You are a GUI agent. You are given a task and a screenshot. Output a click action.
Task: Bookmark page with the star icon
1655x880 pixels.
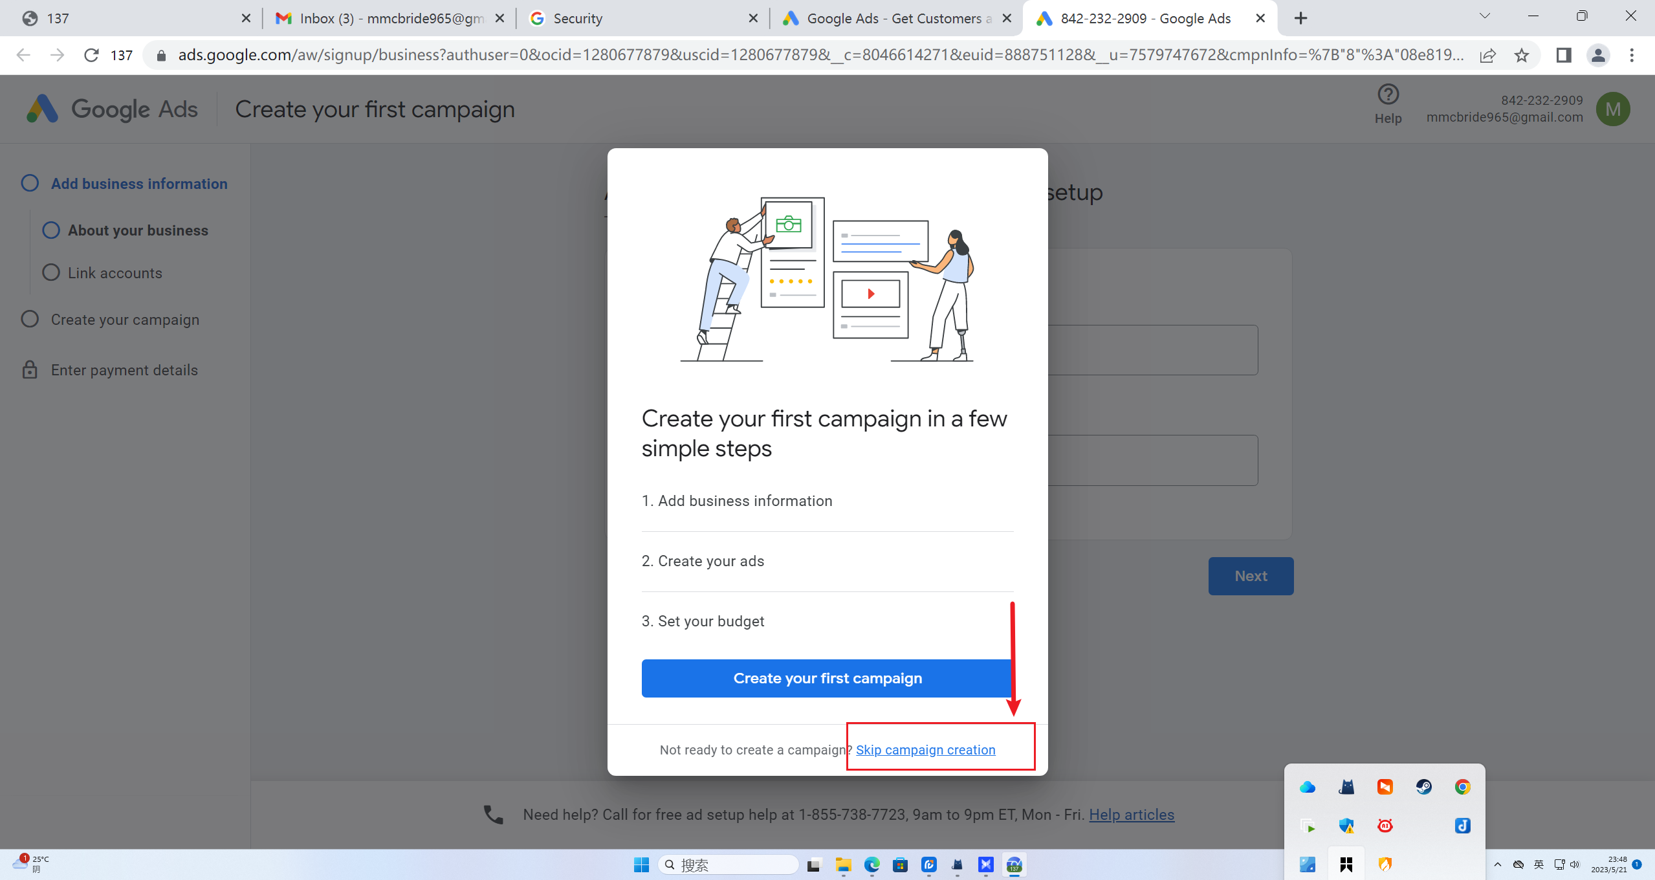click(x=1522, y=56)
